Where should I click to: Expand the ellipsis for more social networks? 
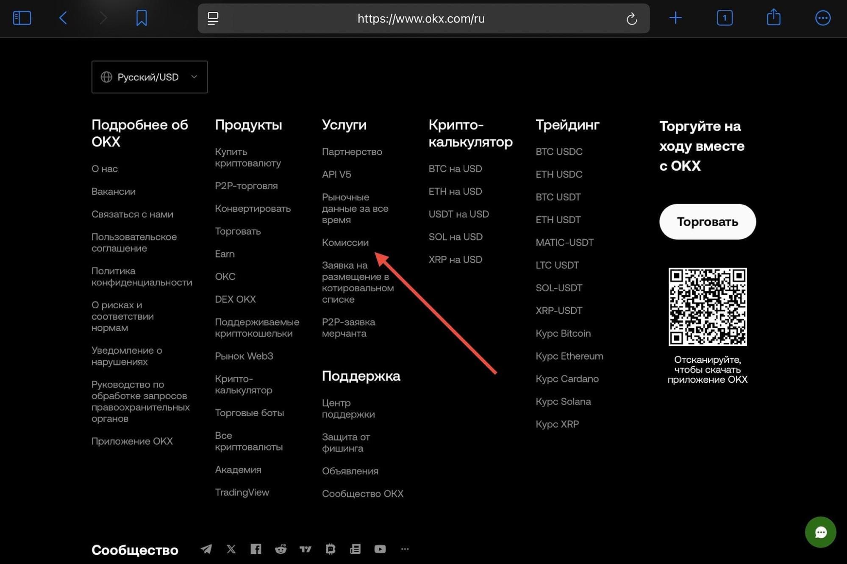click(405, 549)
